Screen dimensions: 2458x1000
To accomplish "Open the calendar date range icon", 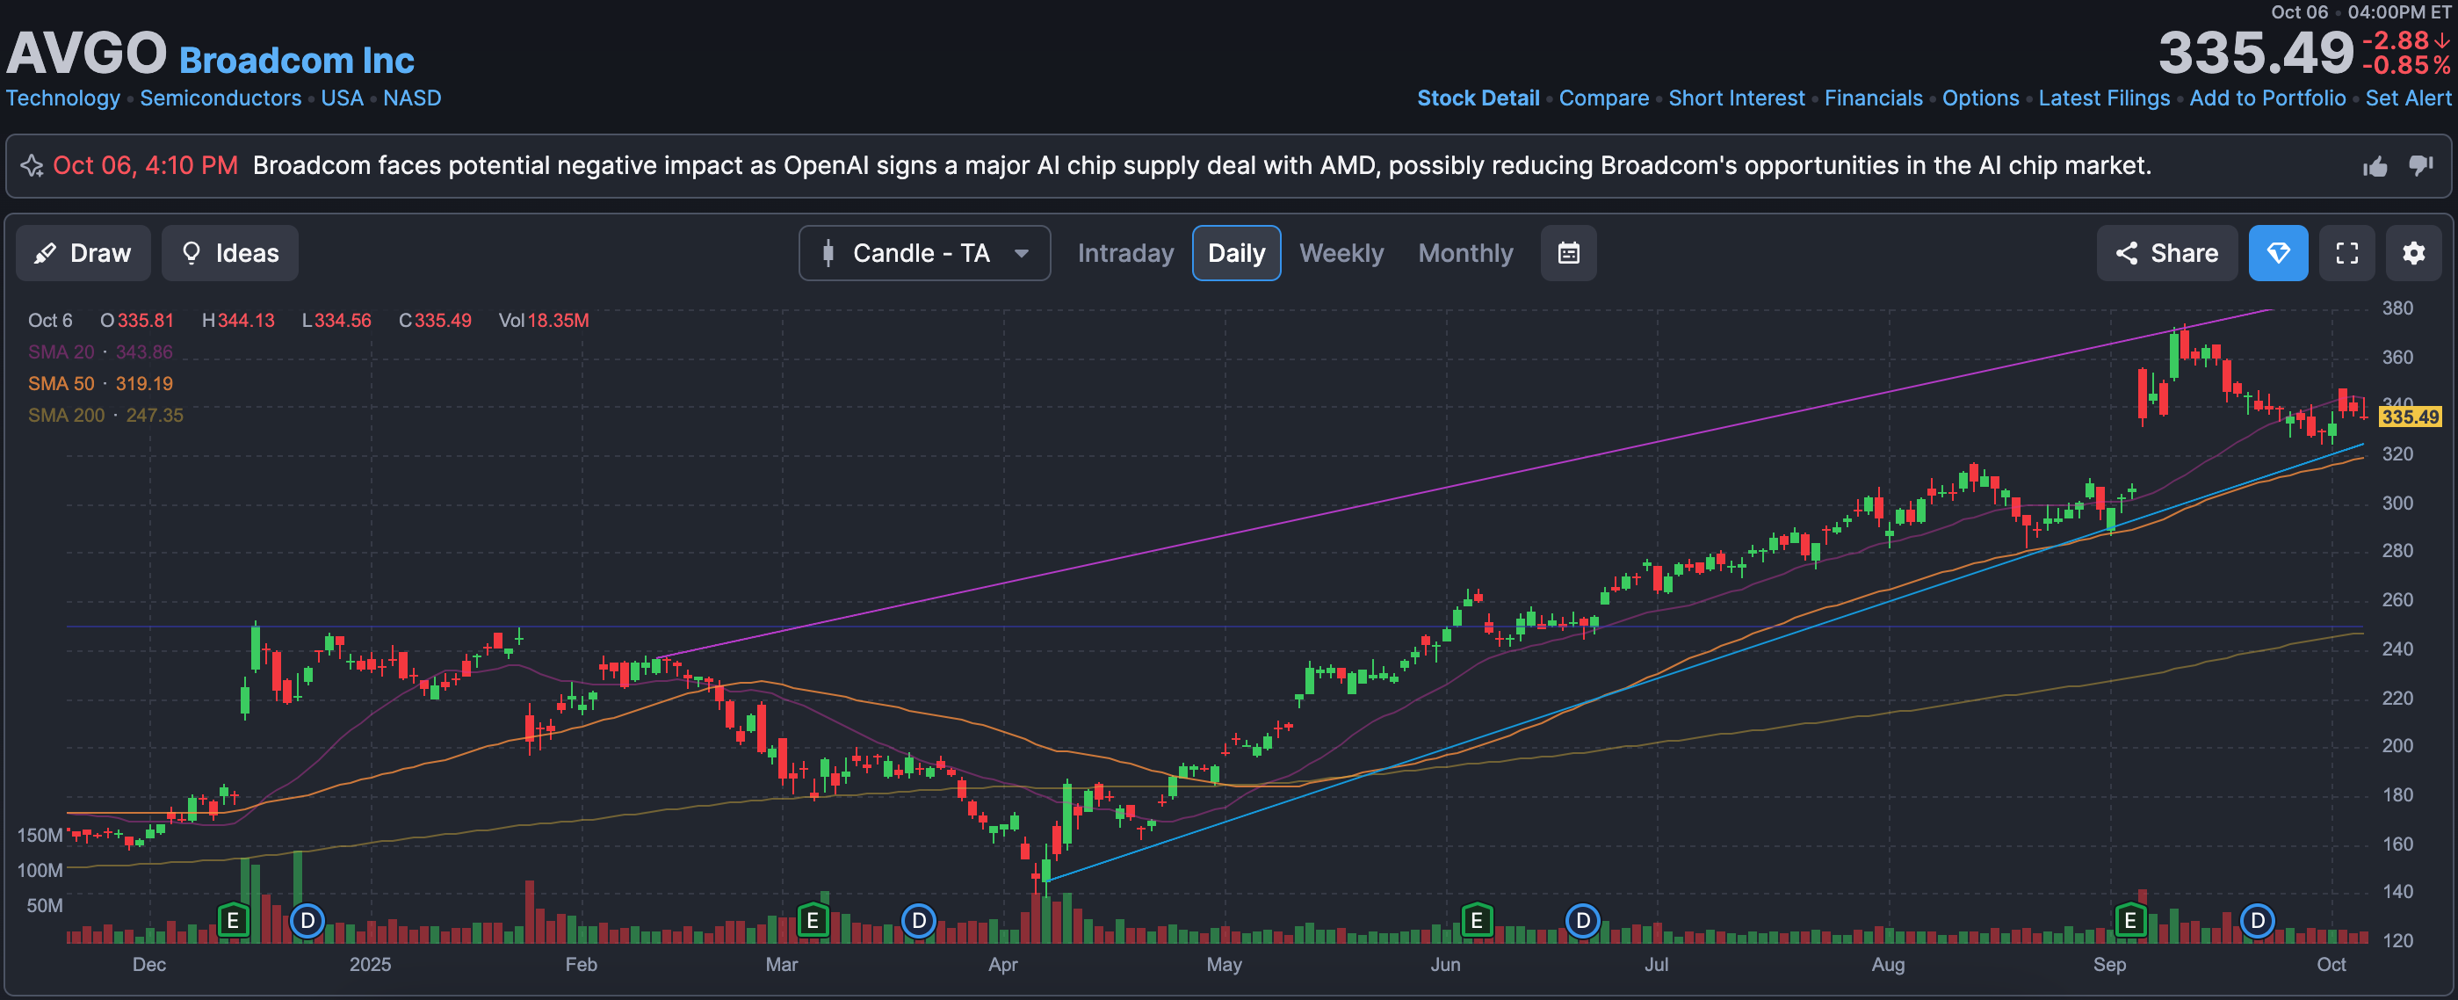I will click(x=1568, y=253).
